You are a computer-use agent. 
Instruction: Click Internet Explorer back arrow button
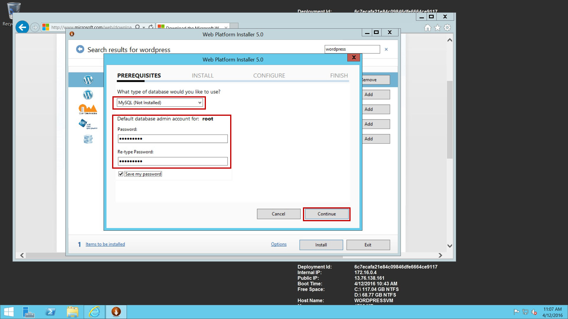tap(22, 27)
